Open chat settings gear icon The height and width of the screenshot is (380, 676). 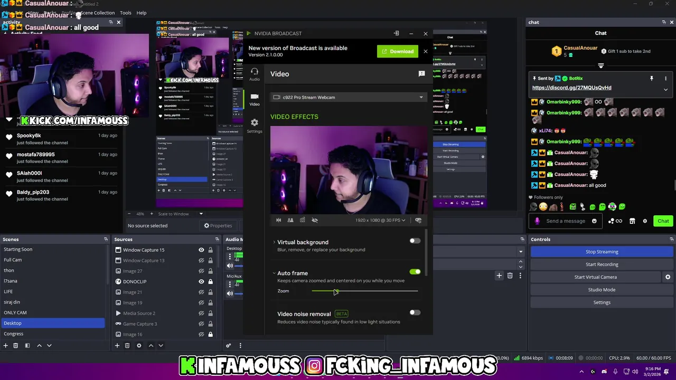645,221
